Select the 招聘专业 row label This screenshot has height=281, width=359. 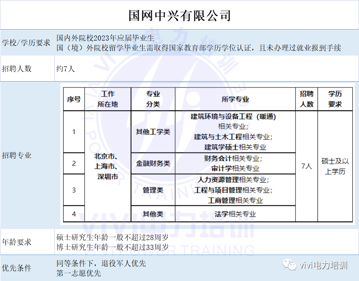(x=17, y=156)
